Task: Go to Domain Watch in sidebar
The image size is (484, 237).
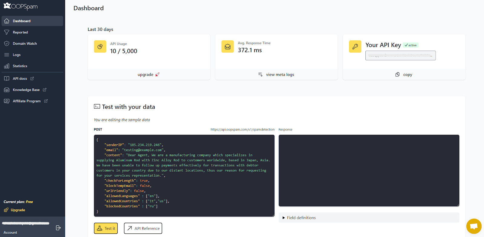Action: [x=25, y=44]
